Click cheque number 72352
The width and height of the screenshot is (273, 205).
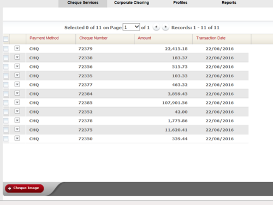coord(85,112)
